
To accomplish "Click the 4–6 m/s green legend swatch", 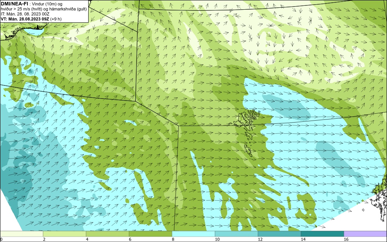I will pyautogui.click(x=107, y=233).
